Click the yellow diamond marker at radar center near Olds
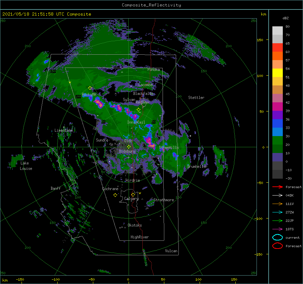Viewport: 303px width, 284px height. click(129, 147)
